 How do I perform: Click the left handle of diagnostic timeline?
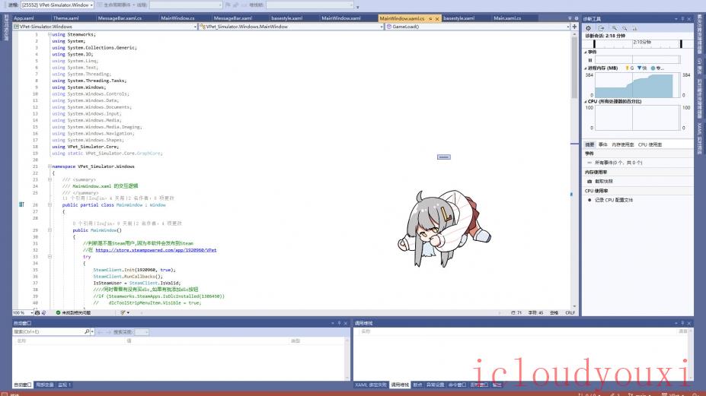point(594,43)
